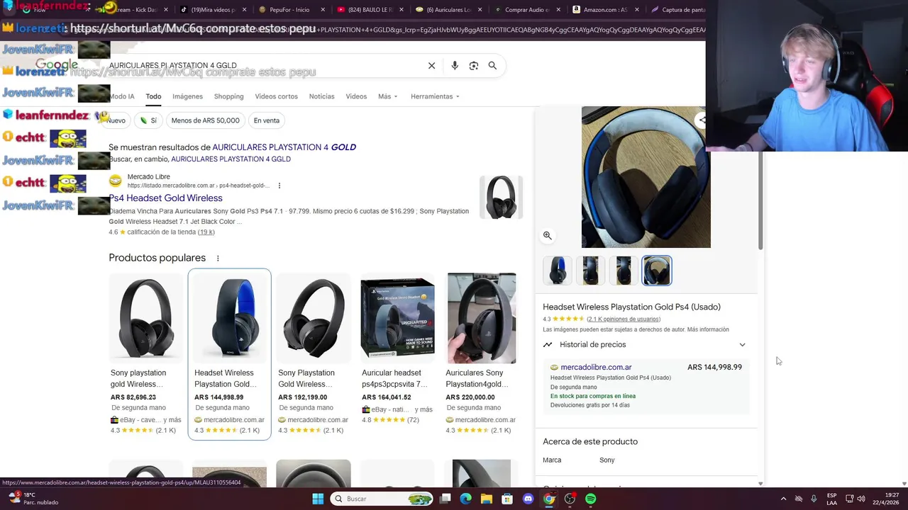Switch to the Captura de pantalla browser tab
Screen dimensions: 908x510
pos(677,10)
